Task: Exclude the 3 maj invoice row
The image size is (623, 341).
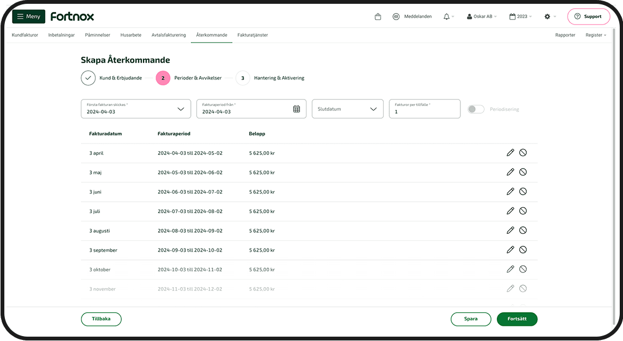Action: (x=522, y=172)
